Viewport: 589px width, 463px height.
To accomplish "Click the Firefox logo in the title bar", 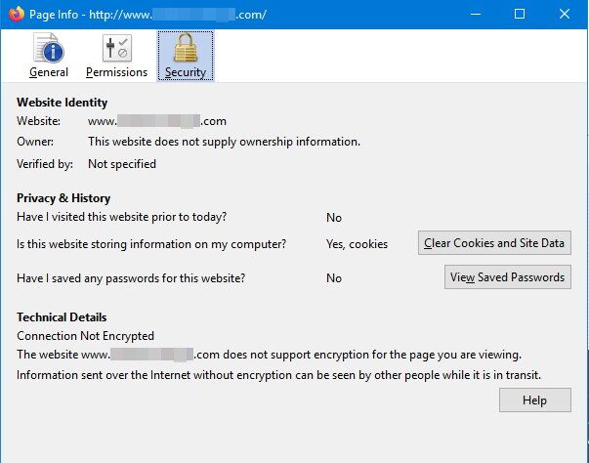I will pos(16,15).
